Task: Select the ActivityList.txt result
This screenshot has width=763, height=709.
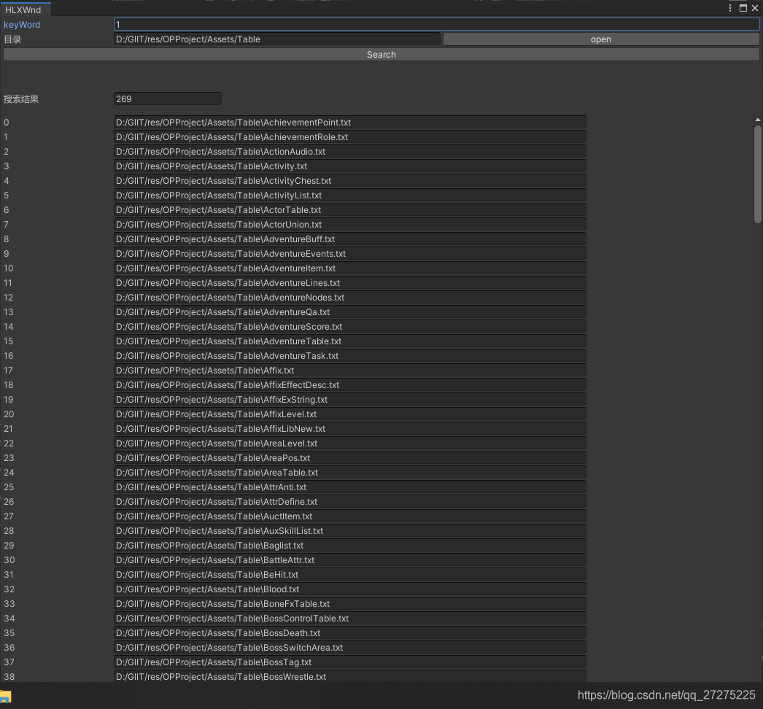Action: [350, 195]
